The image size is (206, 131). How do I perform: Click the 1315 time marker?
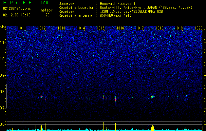pos(101,28)
